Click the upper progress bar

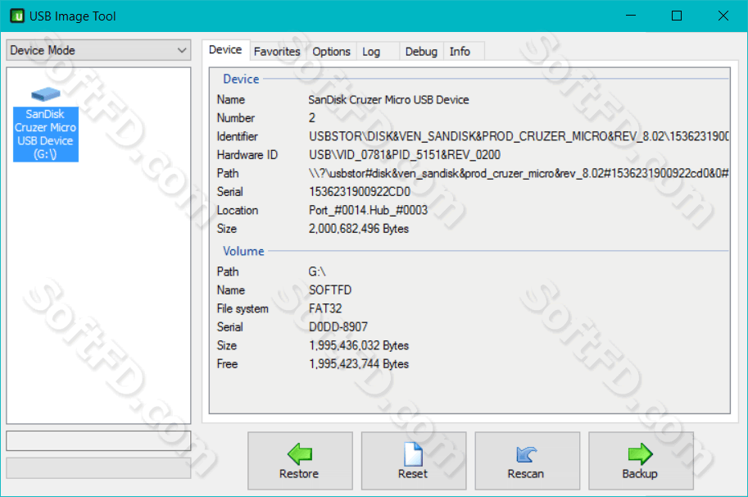tap(98, 441)
